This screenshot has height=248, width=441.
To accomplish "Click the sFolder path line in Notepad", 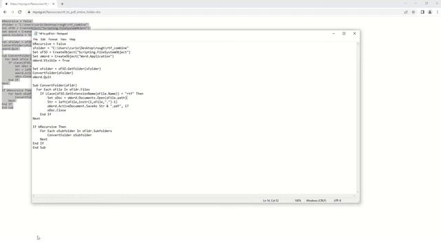I will pyautogui.click(x=81, y=48).
